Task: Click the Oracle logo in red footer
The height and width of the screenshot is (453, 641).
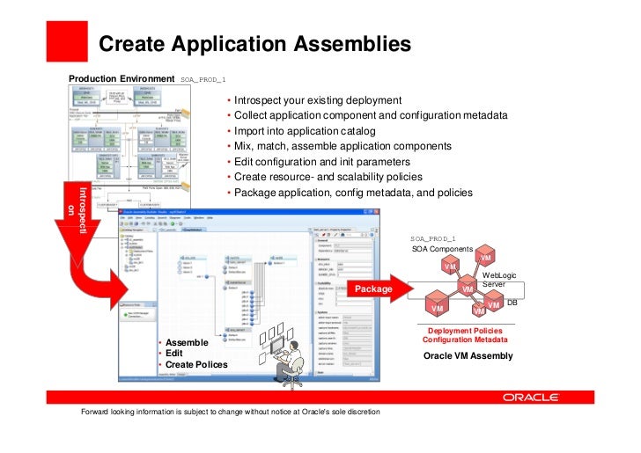Action: click(x=531, y=397)
